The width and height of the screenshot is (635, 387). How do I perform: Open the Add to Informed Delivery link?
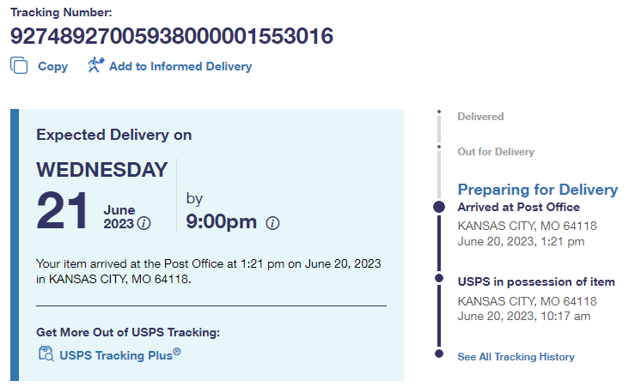click(180, 66)
